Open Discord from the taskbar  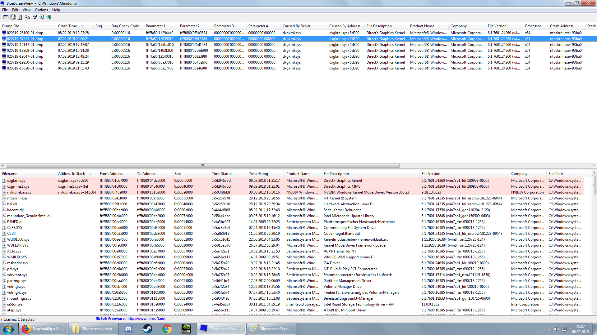pos(128,329)
